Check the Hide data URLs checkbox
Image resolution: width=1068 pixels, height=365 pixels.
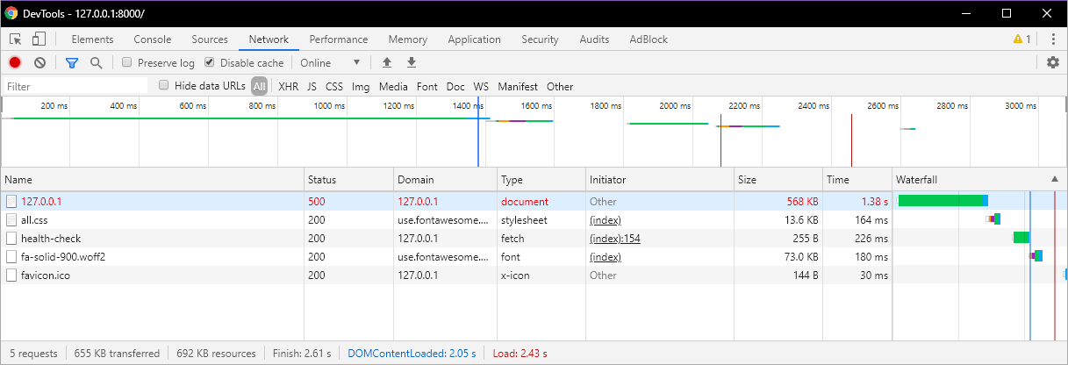pyautogui.click(x=164, y=85)
